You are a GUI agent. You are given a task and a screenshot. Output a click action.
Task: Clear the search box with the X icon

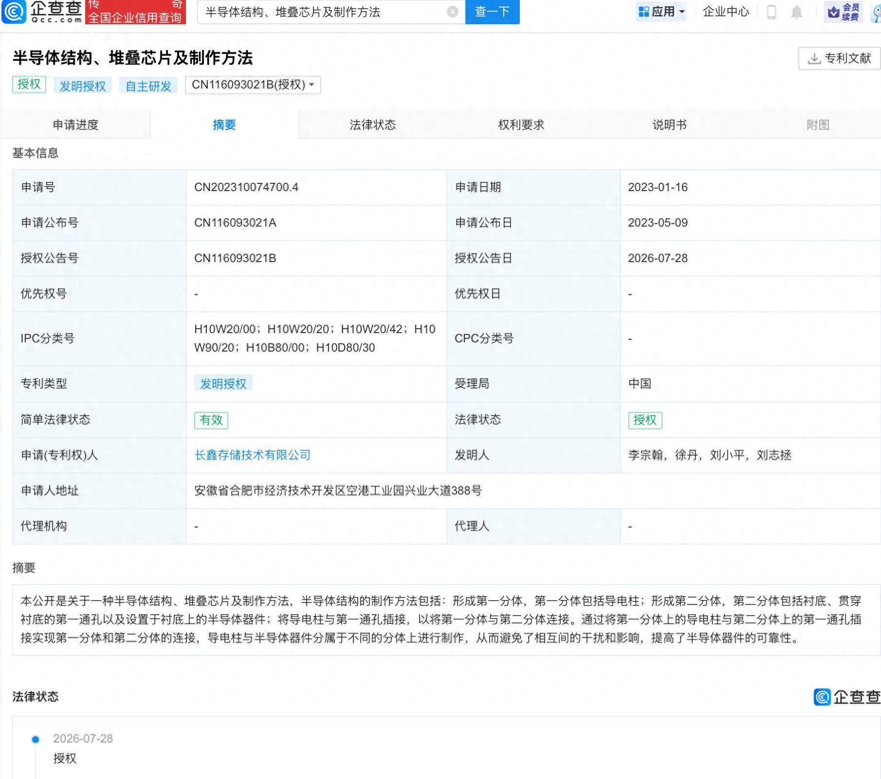click(x=452, y=12)
